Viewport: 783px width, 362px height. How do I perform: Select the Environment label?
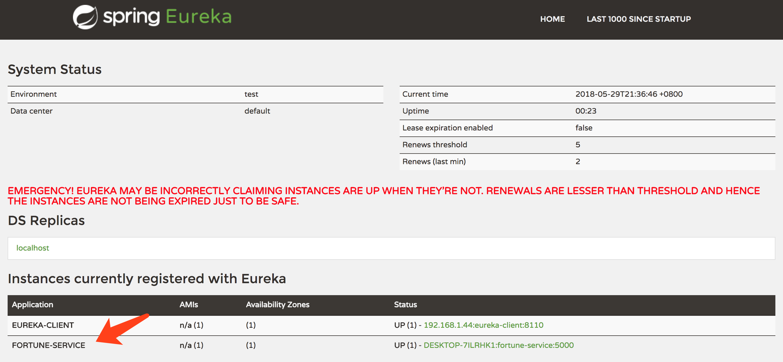pos(33,94)
